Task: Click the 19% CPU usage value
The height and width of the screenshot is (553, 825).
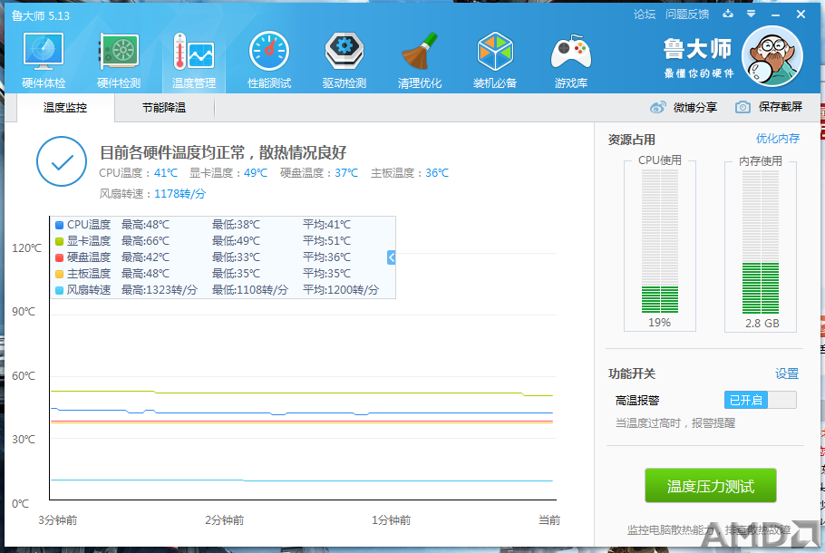Action: click(x=659, y=323)
